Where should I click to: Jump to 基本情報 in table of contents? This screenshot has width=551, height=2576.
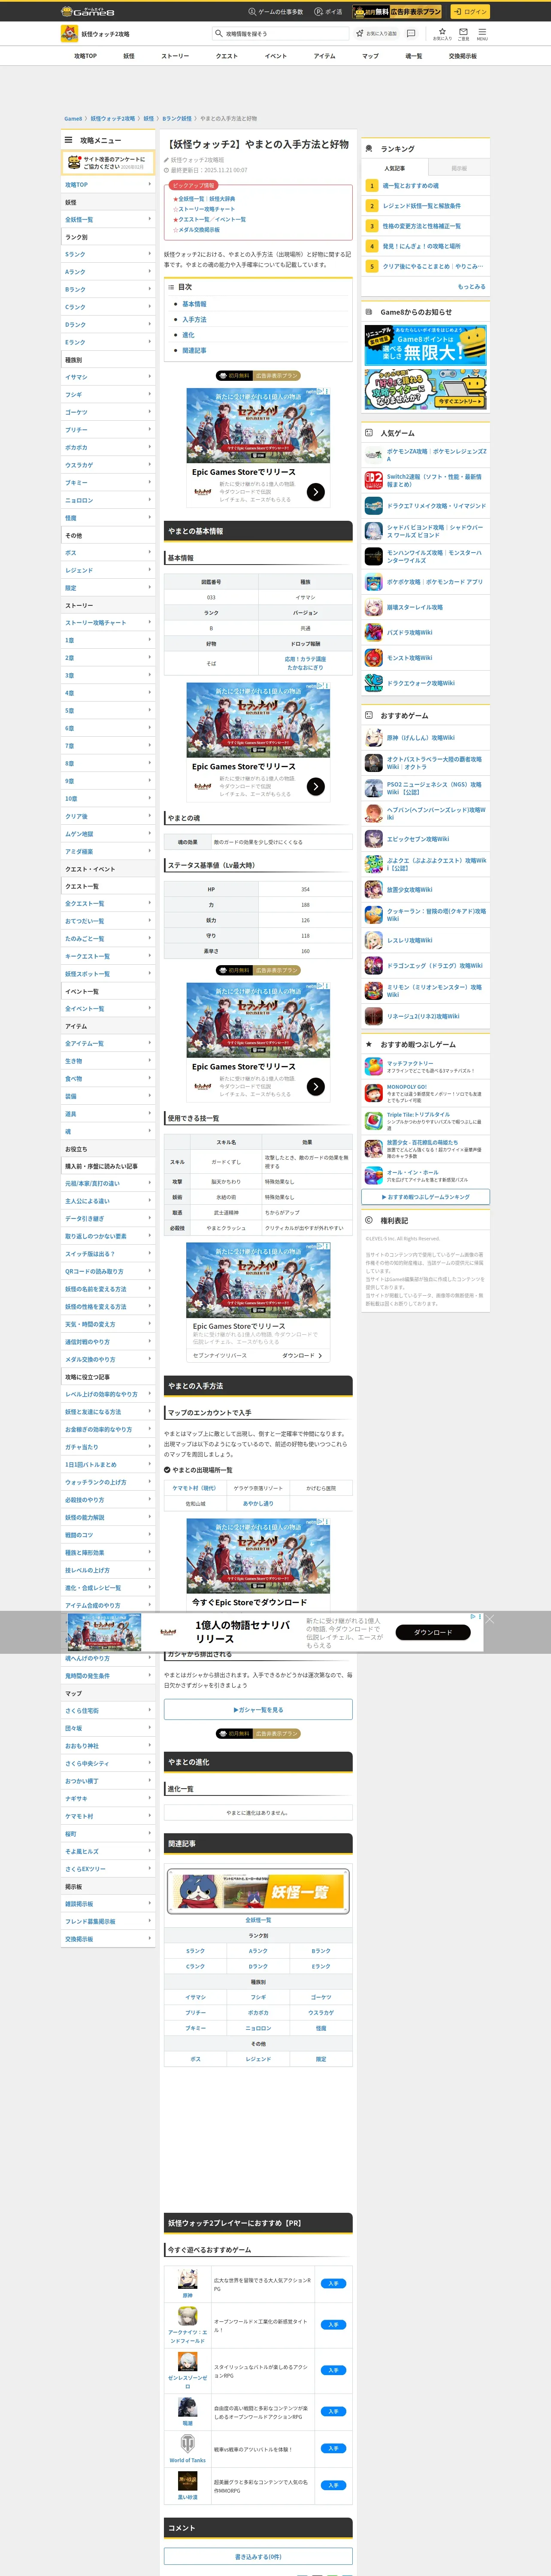(194, 304)
